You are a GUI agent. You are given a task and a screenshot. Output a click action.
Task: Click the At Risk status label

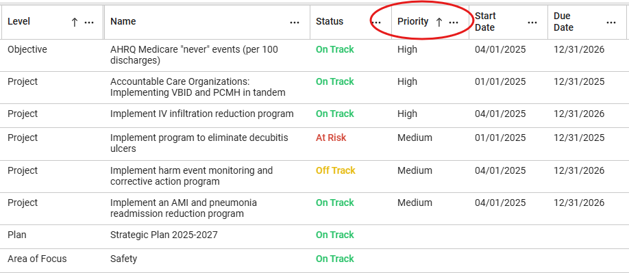point(331,138)
